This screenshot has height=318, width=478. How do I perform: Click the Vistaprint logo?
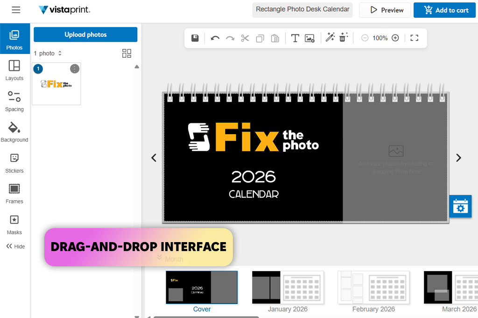[x=64, y=10]
